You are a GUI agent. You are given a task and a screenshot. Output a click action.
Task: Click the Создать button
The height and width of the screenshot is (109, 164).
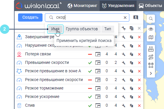tap(30, 17)
